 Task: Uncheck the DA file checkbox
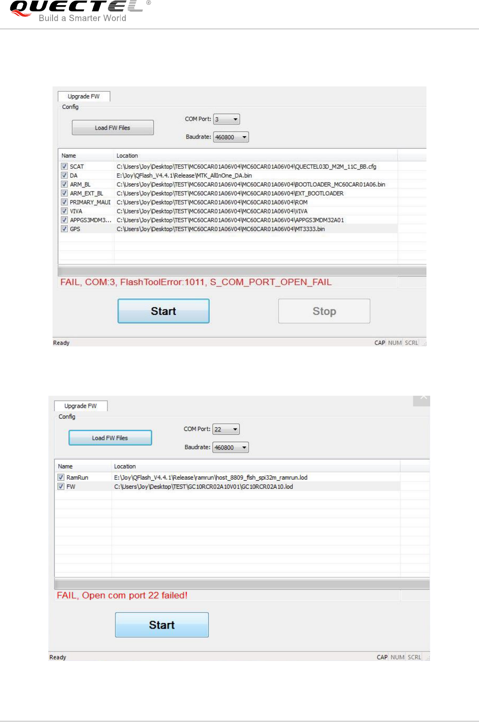point(64,175)
